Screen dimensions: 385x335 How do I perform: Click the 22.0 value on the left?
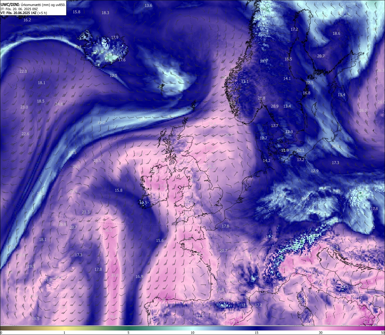[x=23, y=72]
